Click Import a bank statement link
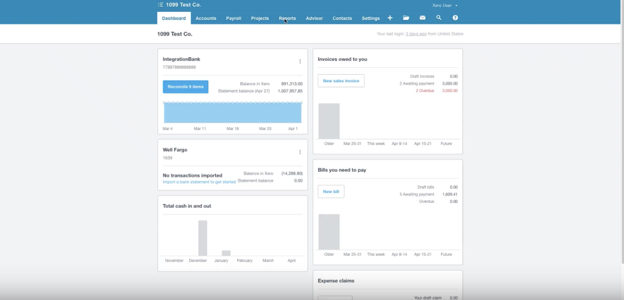Screen dimensions: 624x300 (199, 182)
